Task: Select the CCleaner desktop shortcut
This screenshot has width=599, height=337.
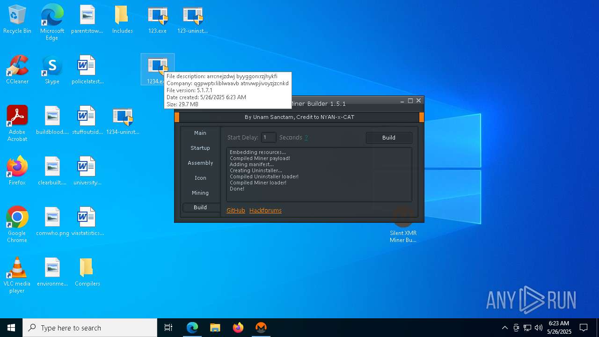Action: pos(17,70)
